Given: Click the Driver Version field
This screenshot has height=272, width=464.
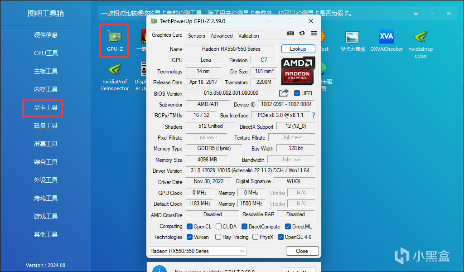Looking at the screenshot, I should pyautogui.click(x=250, y=170).
